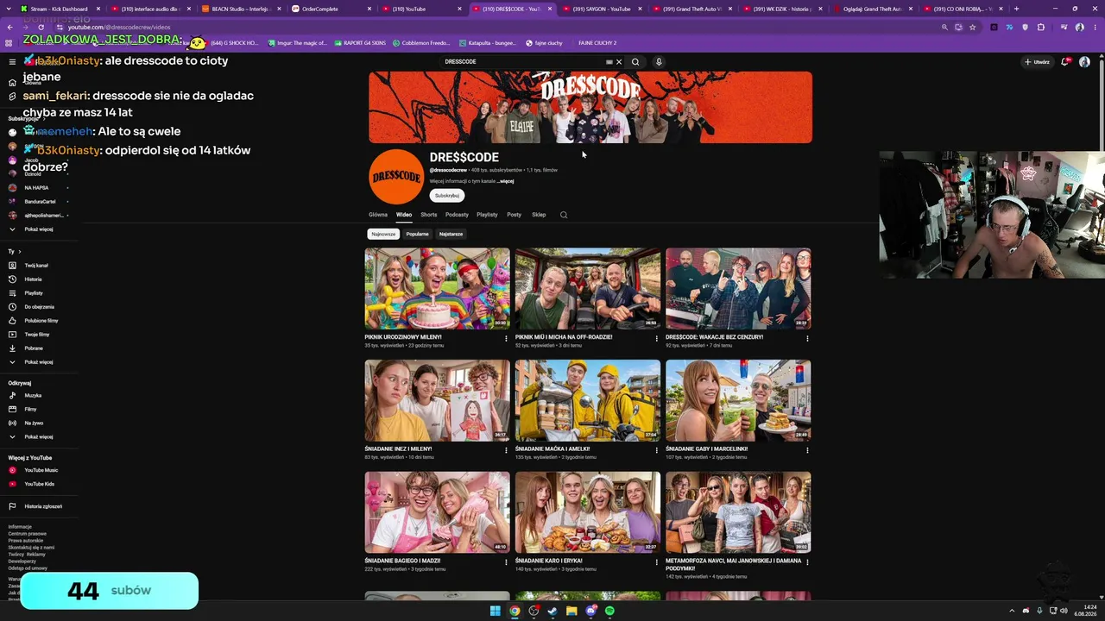This screenshot has height=621, width=1105.
Task: Open the BanduraCartel subscription channel
Action: point(39,202)
